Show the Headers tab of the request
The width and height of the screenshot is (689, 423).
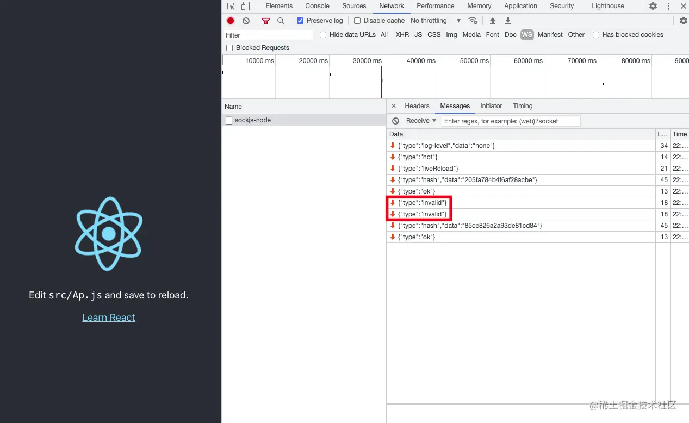(417, 106)
